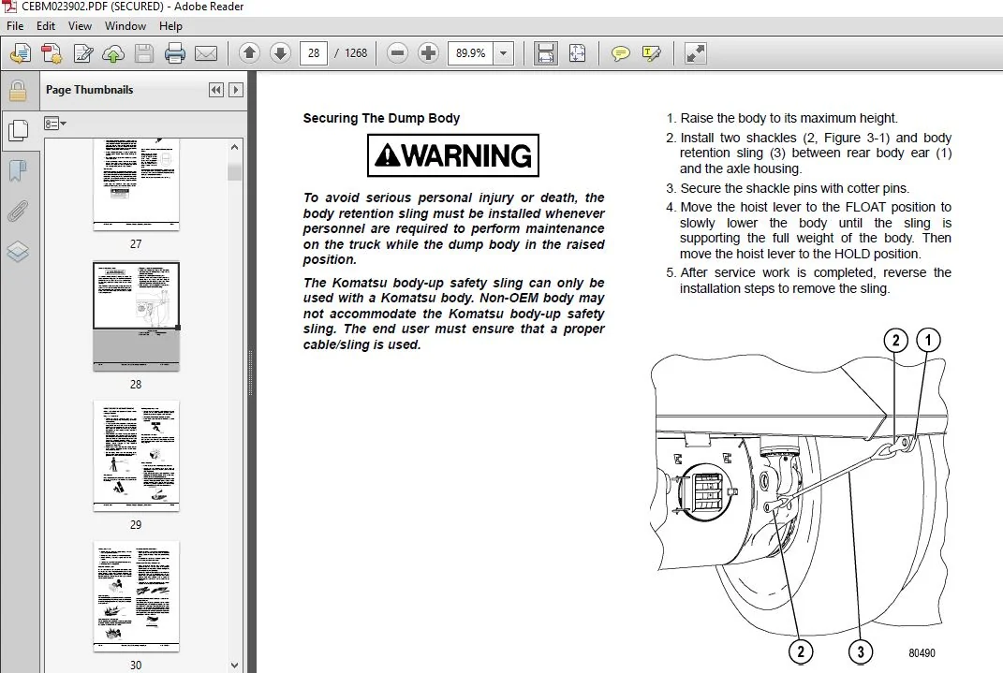The width and height of the screenshot is (1003, 673).
Task: Click the figure number 80490 label
Action: 922,653
